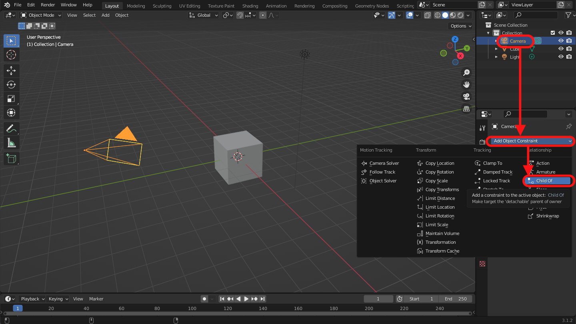This screenshot has width=576, height=324.
Task: Switch orthographic perspective grid icon
Action: (466, 109)
